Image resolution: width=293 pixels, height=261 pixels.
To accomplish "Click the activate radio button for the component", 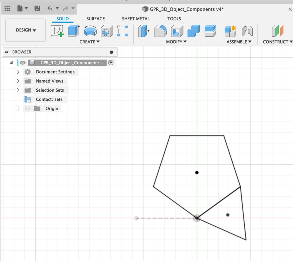I will pos(111,62).
